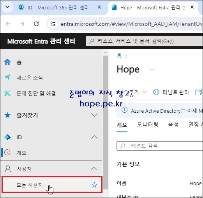
Task: Click the blue home icon in sidebar
Action: pyautogui.click(x=7, y=62)
